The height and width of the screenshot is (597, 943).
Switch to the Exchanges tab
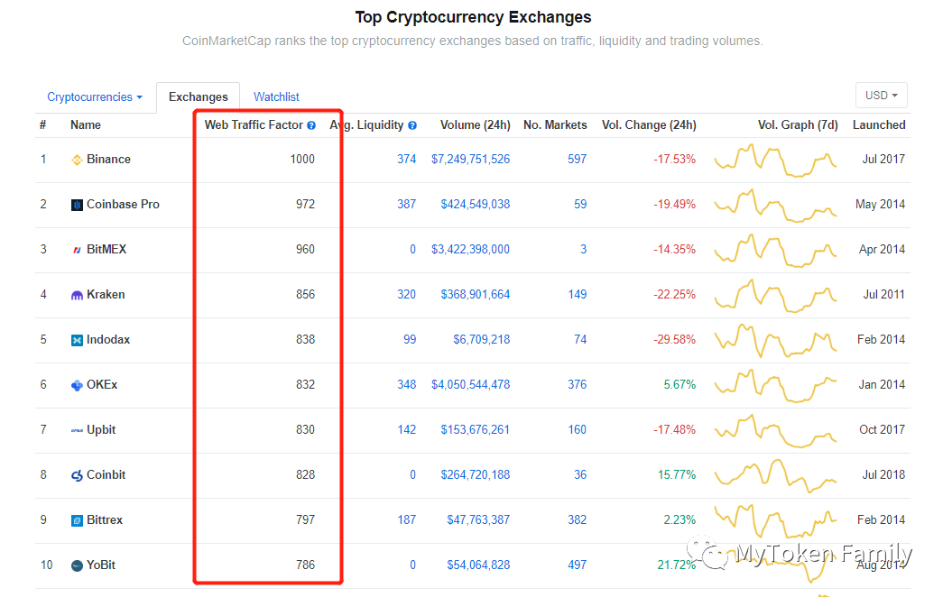click(x=198, y=96)
